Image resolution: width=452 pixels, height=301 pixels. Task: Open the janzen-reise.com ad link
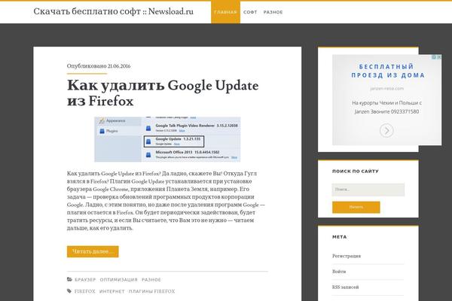coord(387,89)
